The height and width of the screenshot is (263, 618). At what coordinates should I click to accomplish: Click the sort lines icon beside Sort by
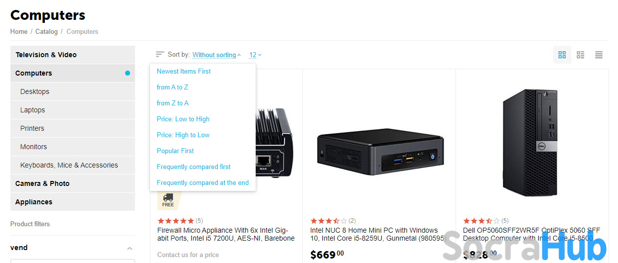(x=160, y=54)
